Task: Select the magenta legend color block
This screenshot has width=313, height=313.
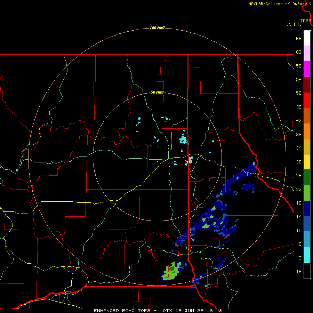Action: pyautogui.click(x=307, y=69)
